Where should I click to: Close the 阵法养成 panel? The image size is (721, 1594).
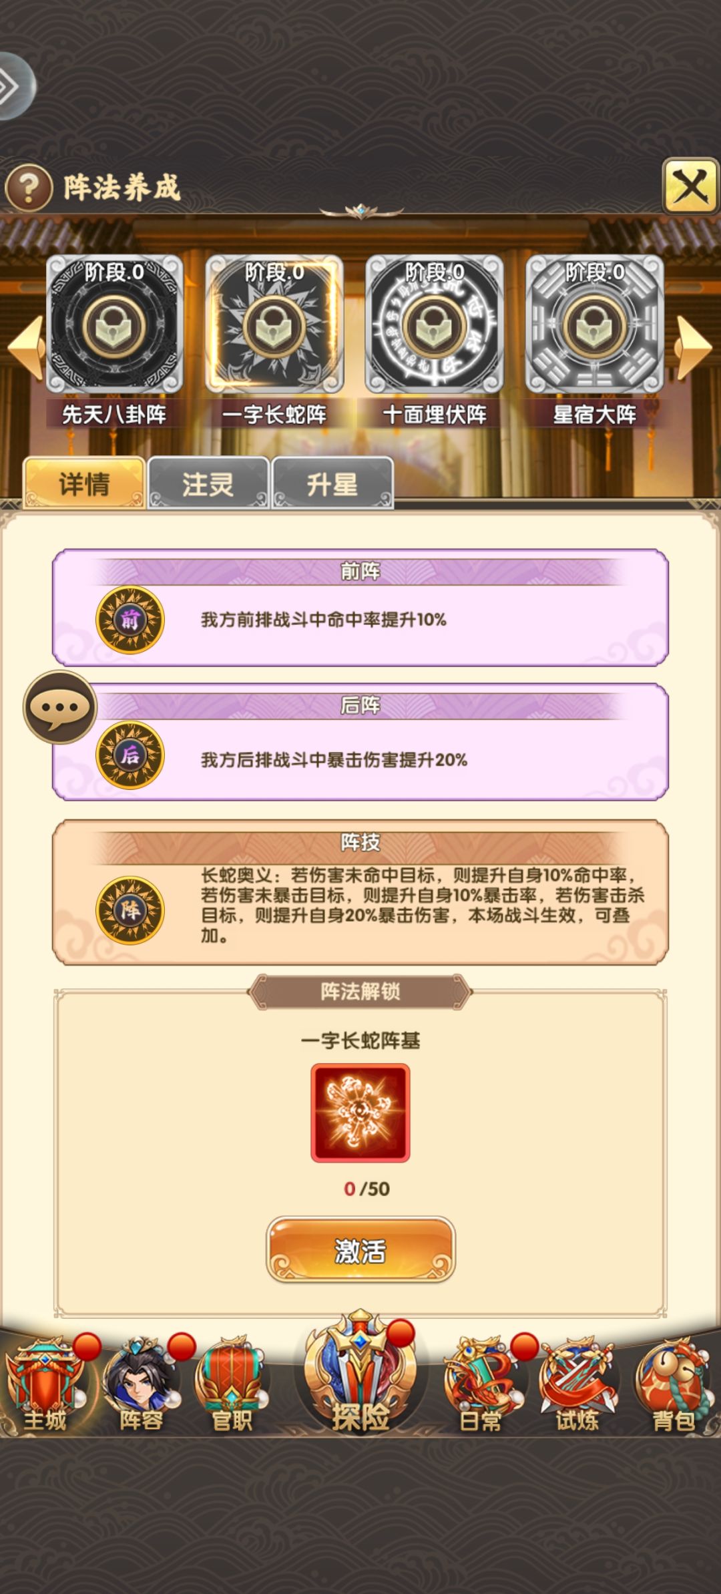click(x=690, y=186)
